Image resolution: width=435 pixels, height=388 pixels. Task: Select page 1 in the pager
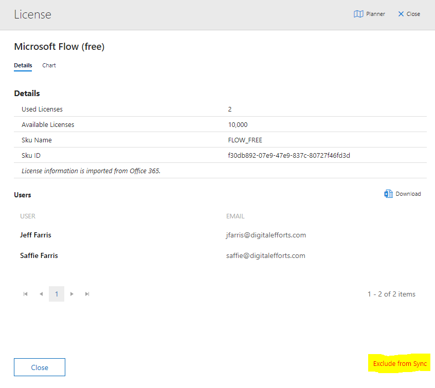click(x=57, y=294)
